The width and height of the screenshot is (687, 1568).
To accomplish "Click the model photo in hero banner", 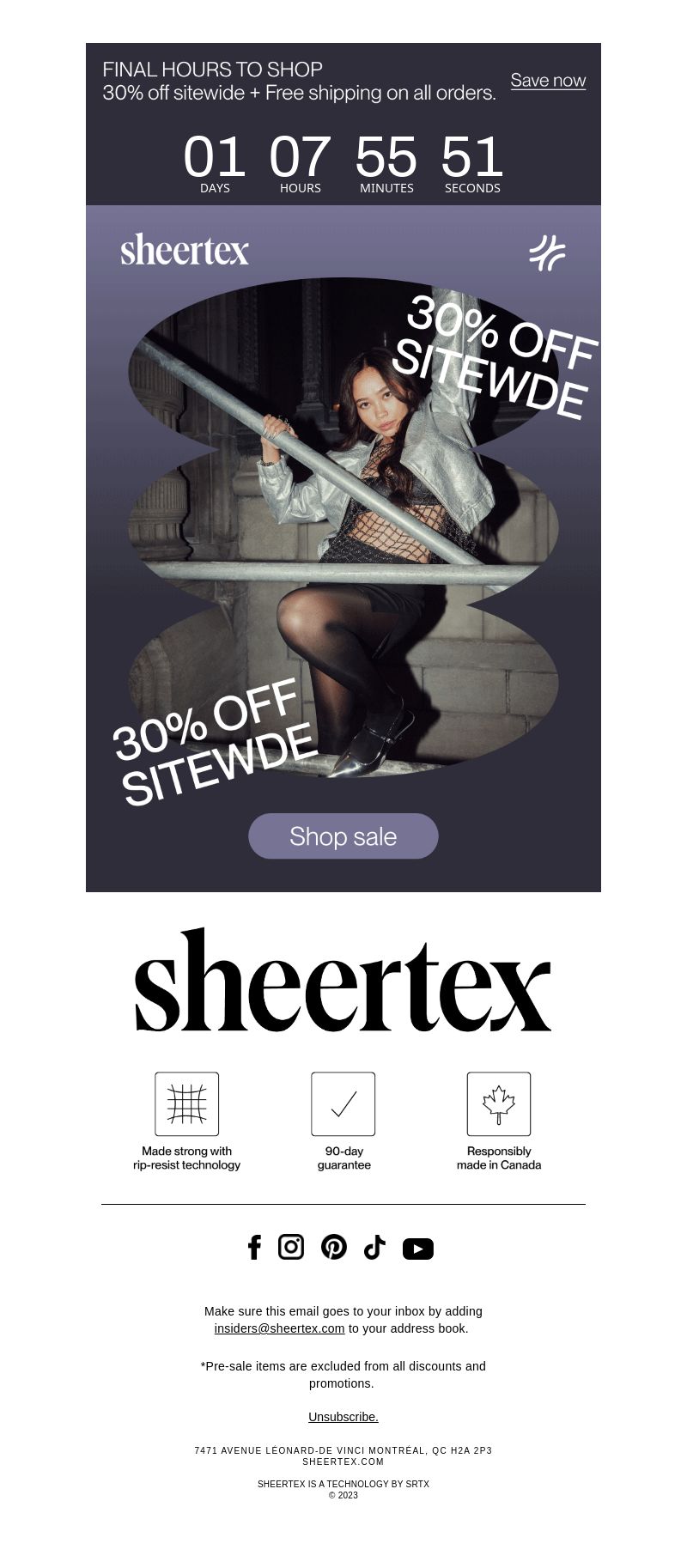I will 343,528.
